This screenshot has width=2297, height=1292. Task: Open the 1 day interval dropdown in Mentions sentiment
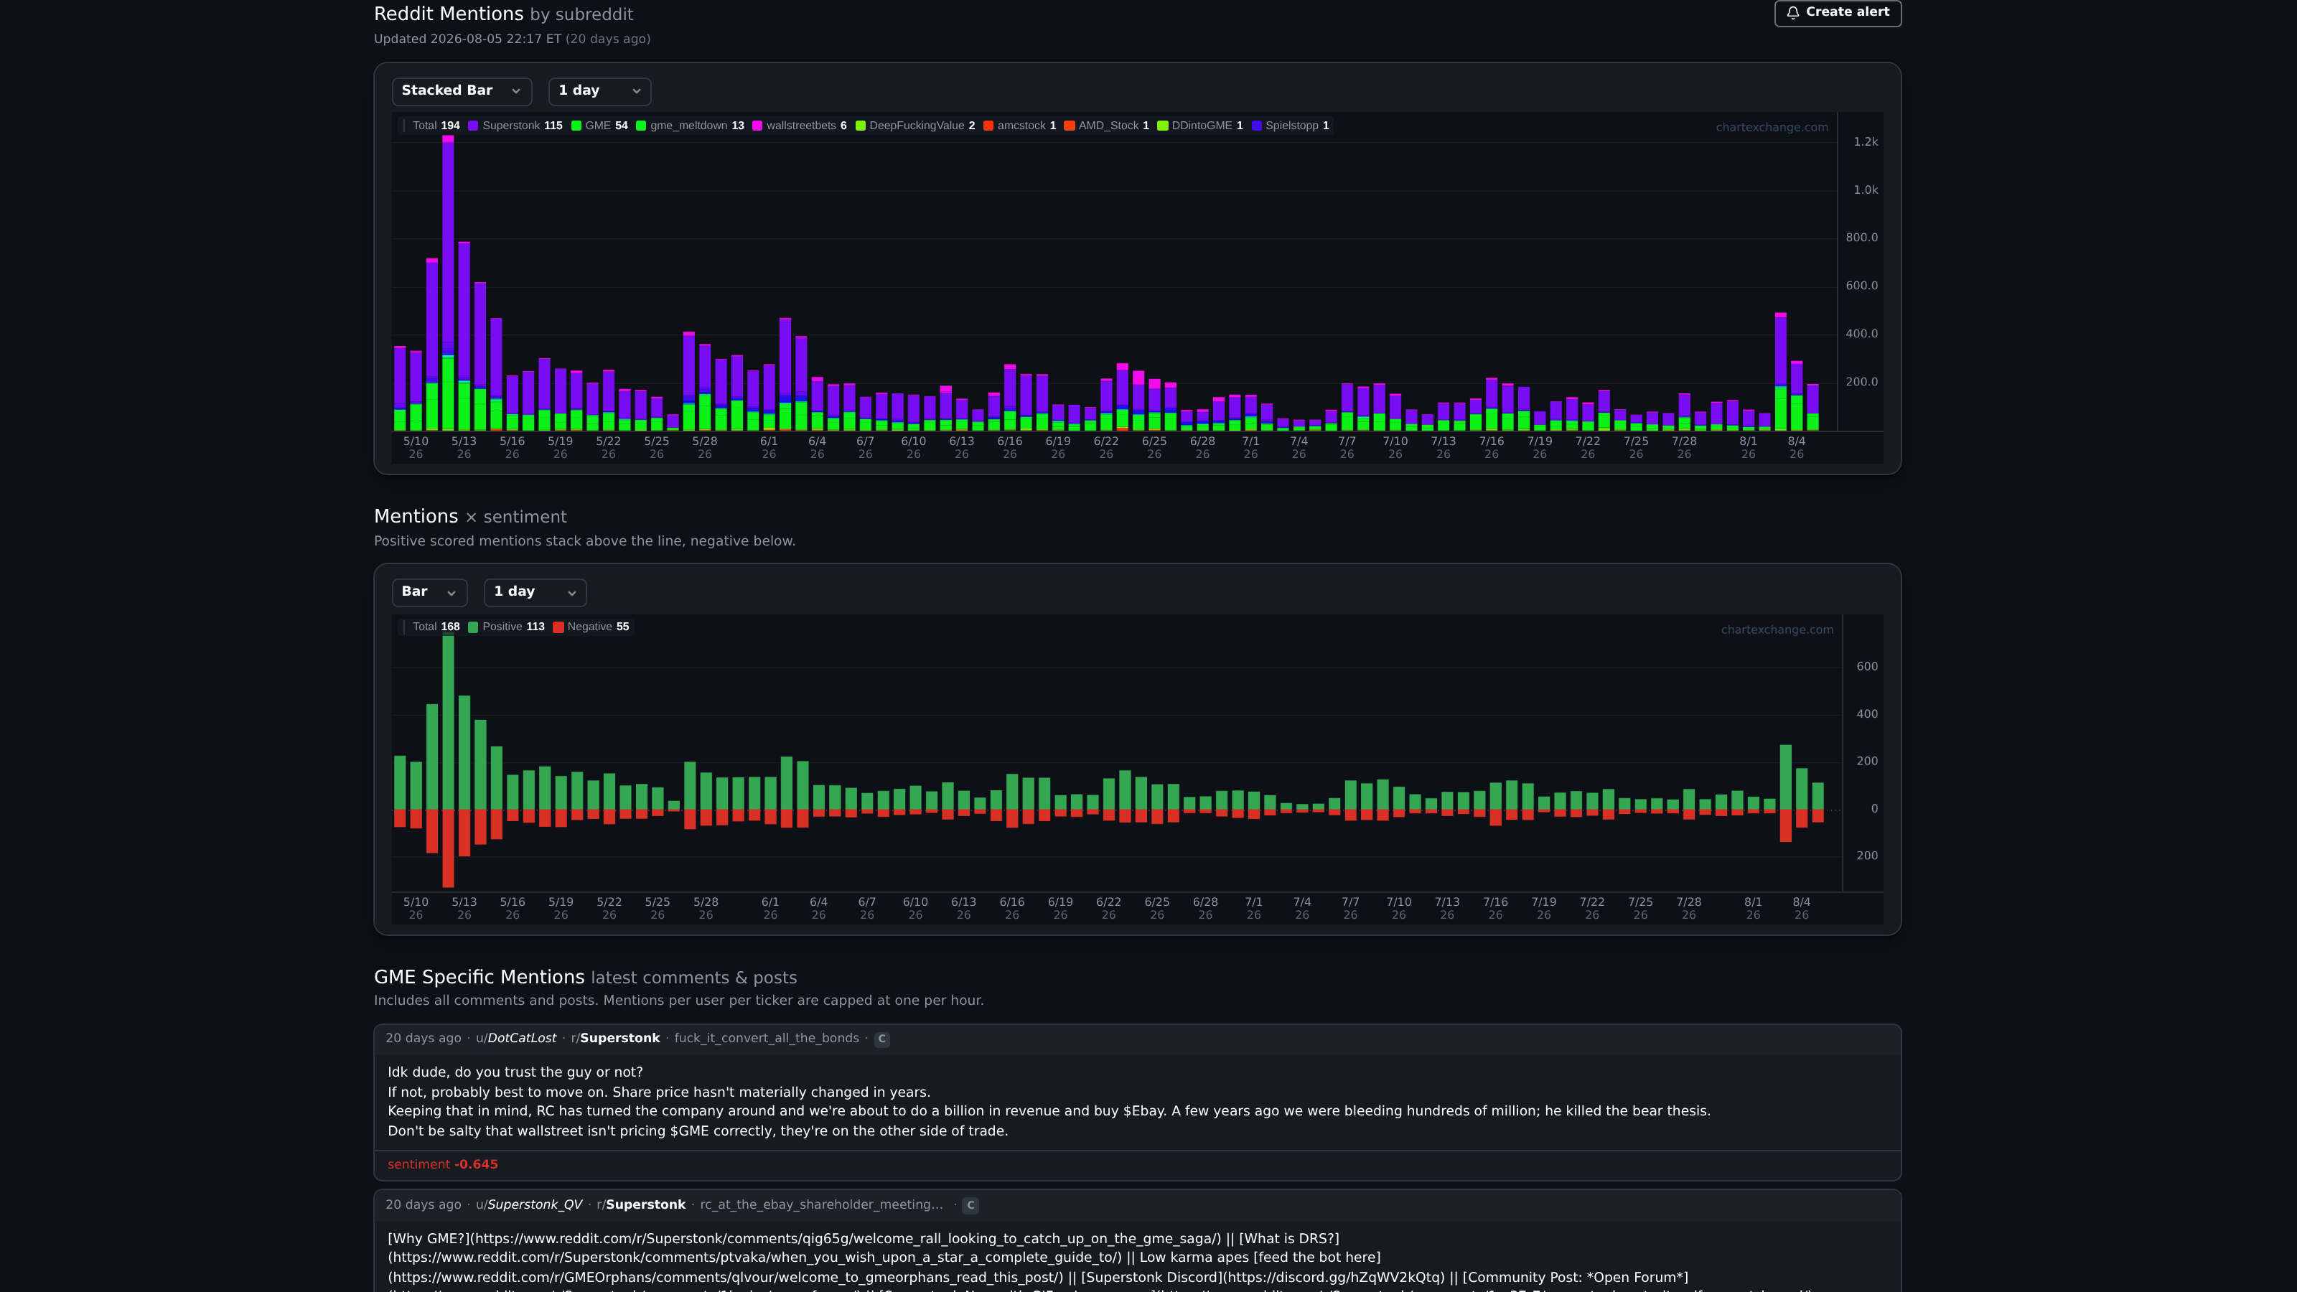535,592
